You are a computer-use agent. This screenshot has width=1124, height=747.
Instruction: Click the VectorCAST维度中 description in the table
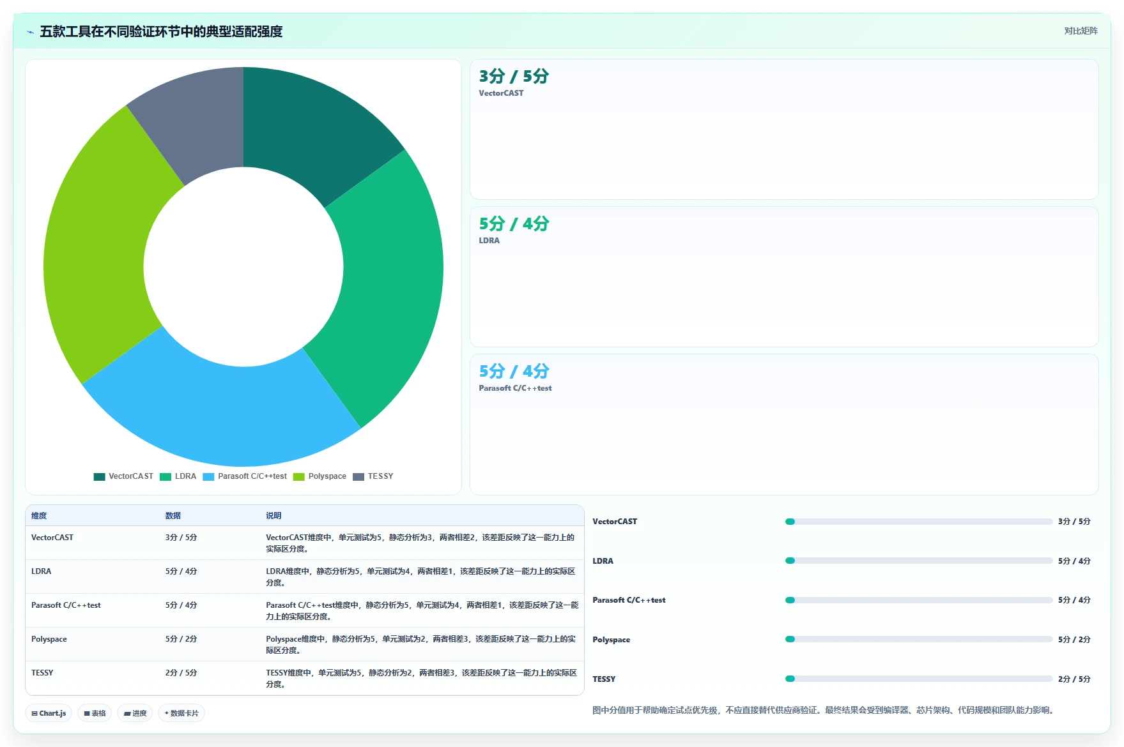coord(420,543)
